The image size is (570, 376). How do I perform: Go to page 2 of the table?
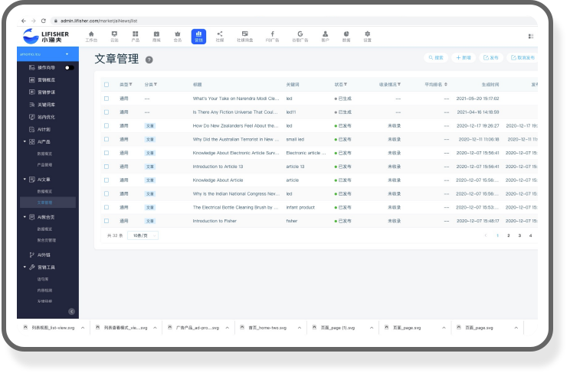(x=508, y=235)
